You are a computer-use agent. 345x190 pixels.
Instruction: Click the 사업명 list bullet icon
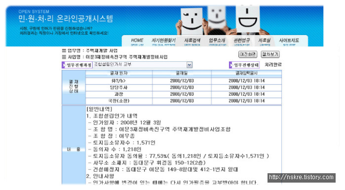click(64, 57)
